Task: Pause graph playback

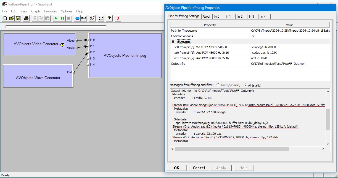Action: pos(62,18)
